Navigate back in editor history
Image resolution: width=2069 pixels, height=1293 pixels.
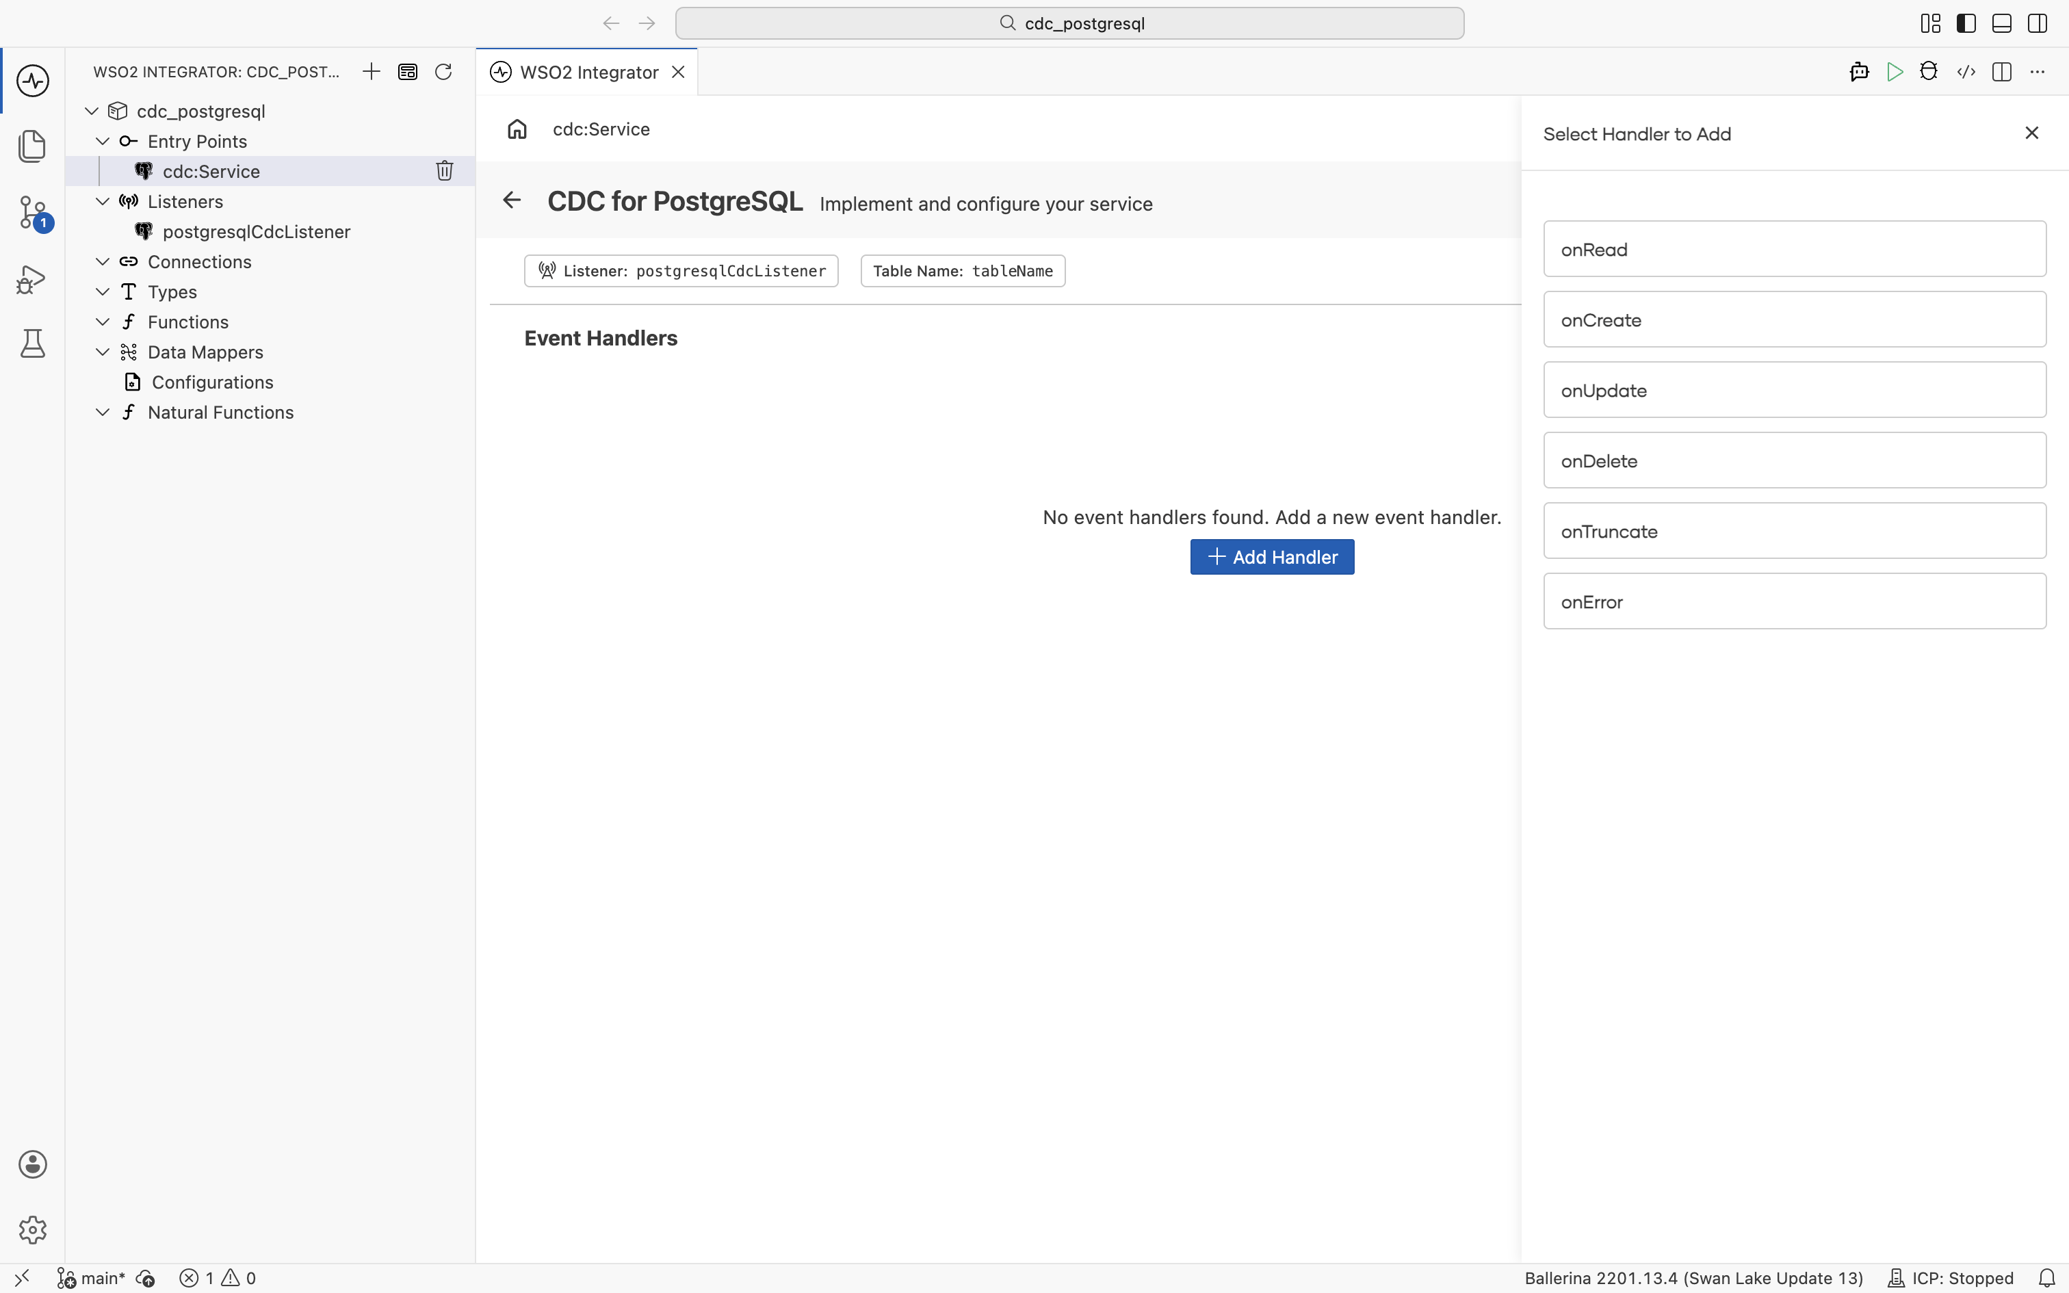[x=610, y=23]
